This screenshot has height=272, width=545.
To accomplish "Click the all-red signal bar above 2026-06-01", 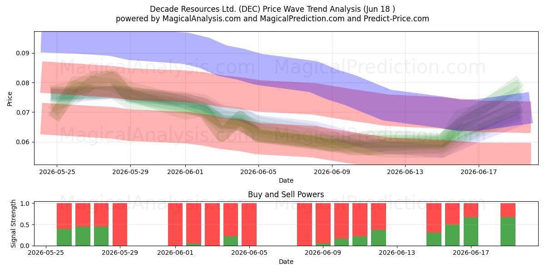I will click(175, 224).
